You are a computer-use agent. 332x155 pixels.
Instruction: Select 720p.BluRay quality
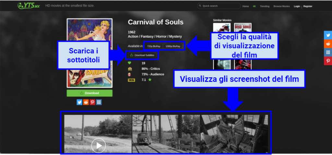pos(154,46)
